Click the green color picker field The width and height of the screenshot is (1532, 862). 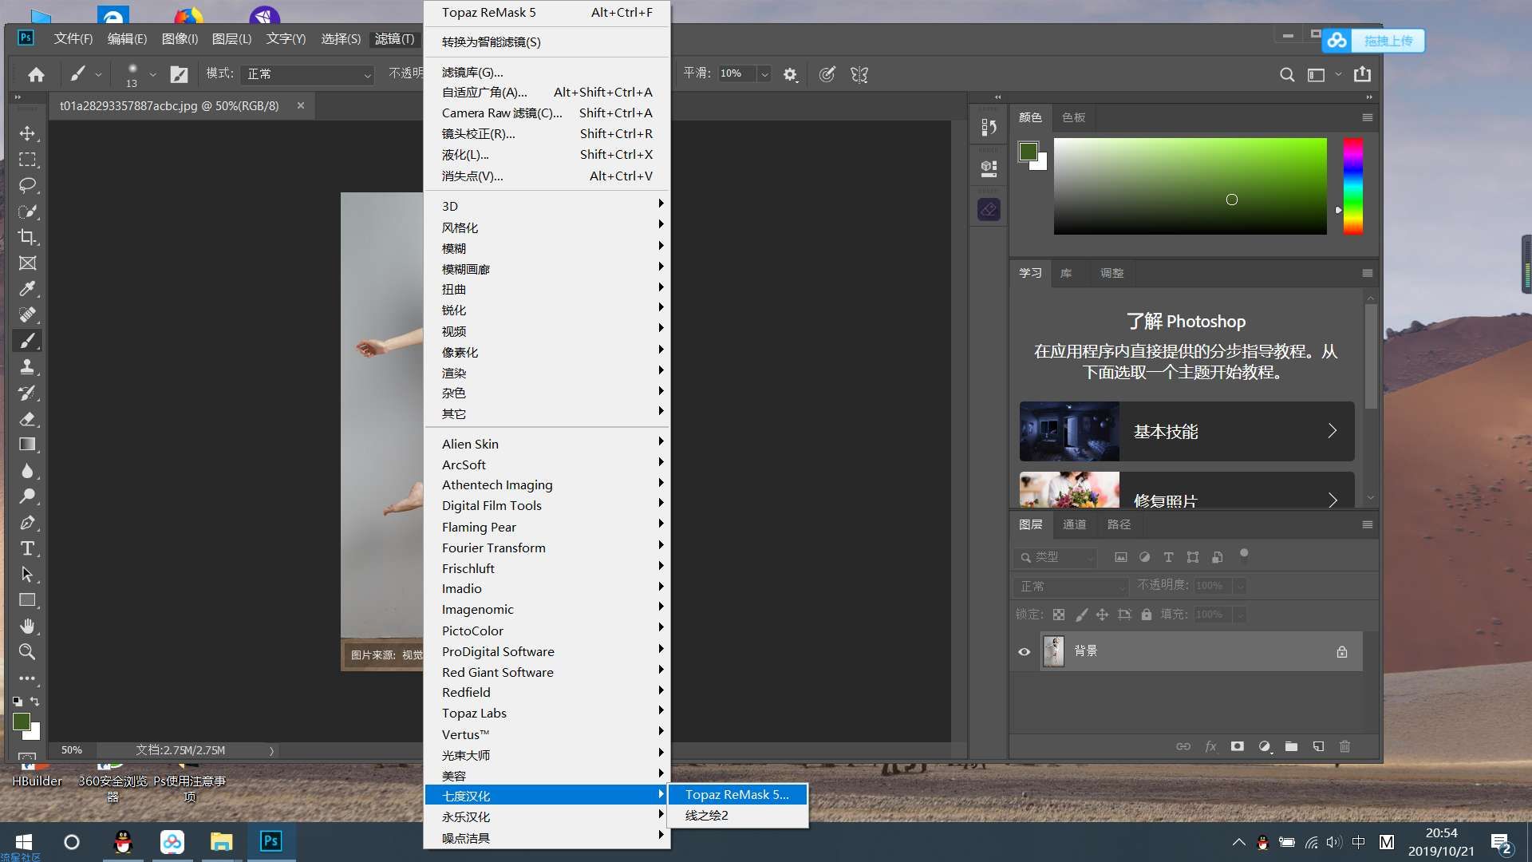click(x=1190, y=186)
